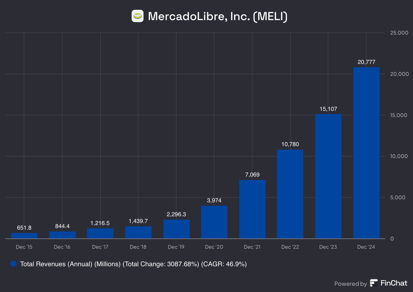Click the FinChat wordmark

[394, 283]
